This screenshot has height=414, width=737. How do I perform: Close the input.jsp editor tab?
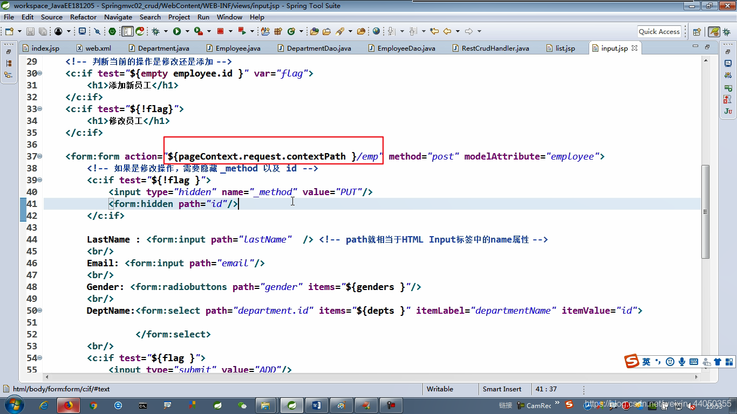click(634, 48)
